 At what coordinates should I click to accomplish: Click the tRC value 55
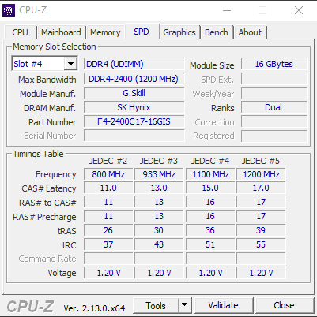click(261, 244)
